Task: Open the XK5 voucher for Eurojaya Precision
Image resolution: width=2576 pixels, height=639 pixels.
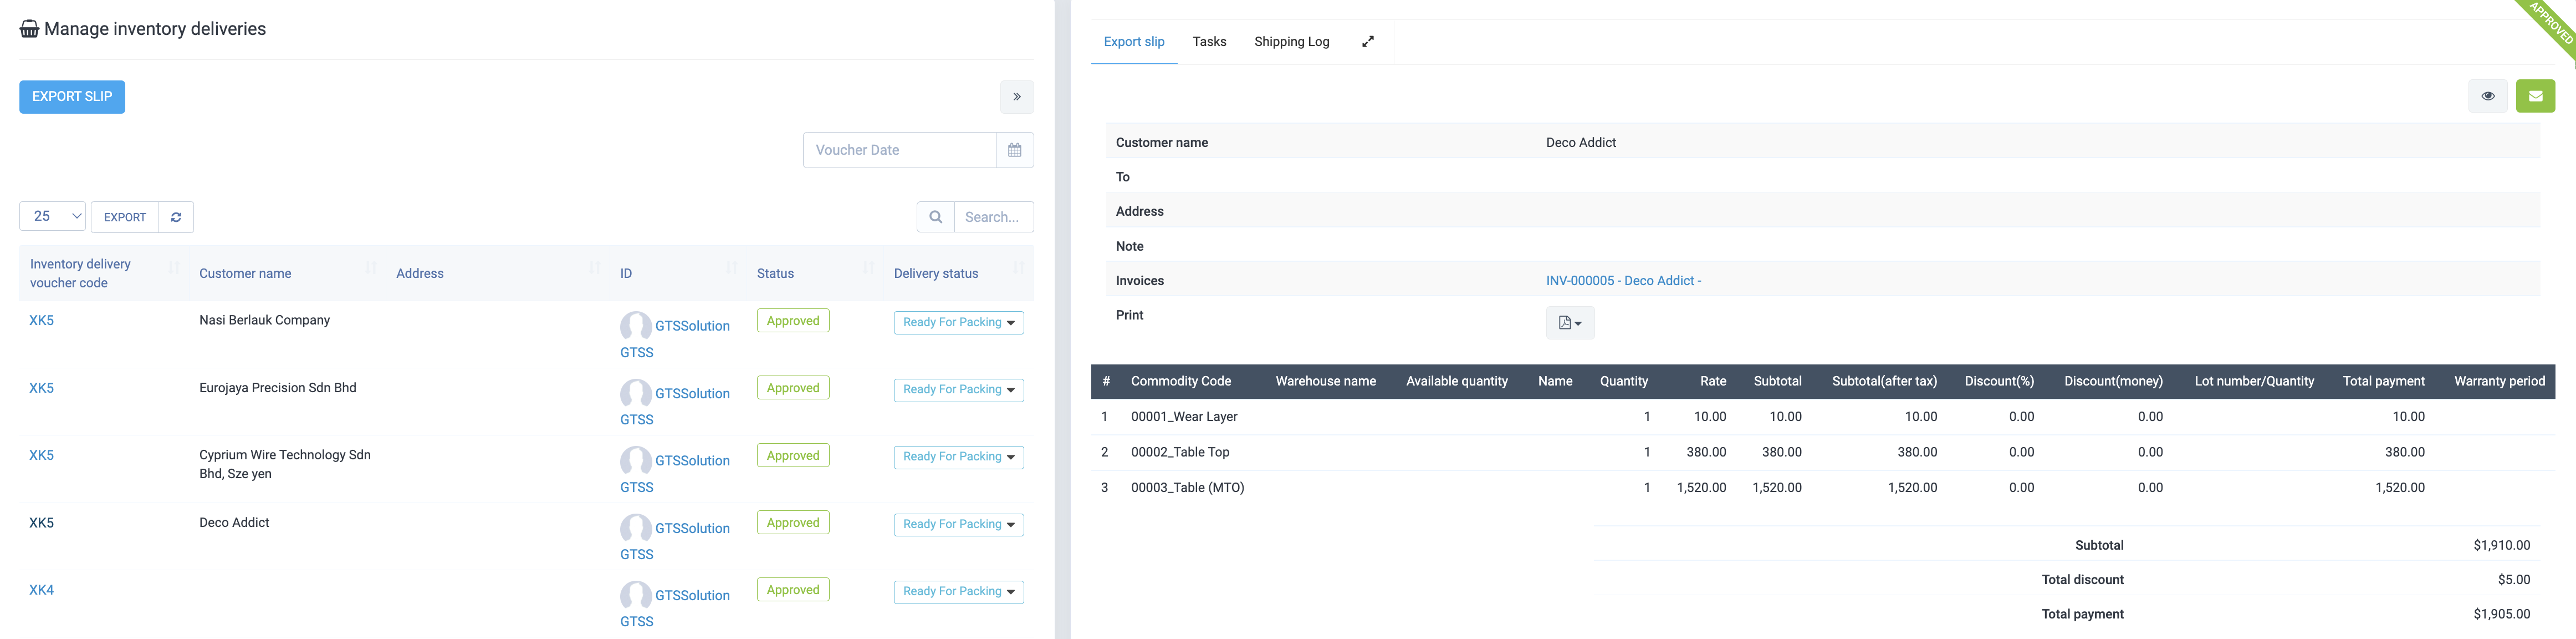Action: click(41, 388)
